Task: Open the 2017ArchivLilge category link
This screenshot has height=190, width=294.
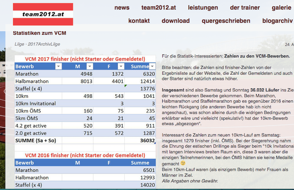Action: pos(44,44)
